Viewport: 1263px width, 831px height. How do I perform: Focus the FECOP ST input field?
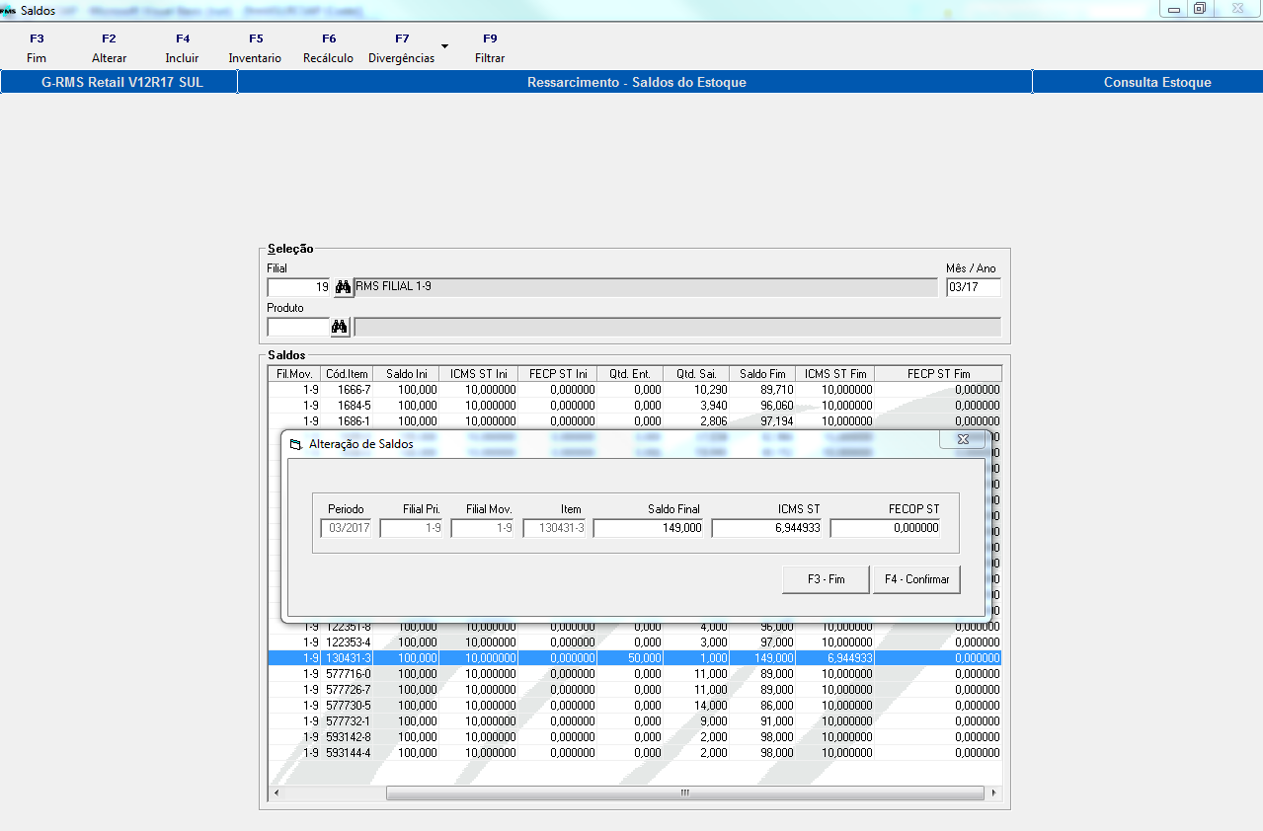(885, 528)
